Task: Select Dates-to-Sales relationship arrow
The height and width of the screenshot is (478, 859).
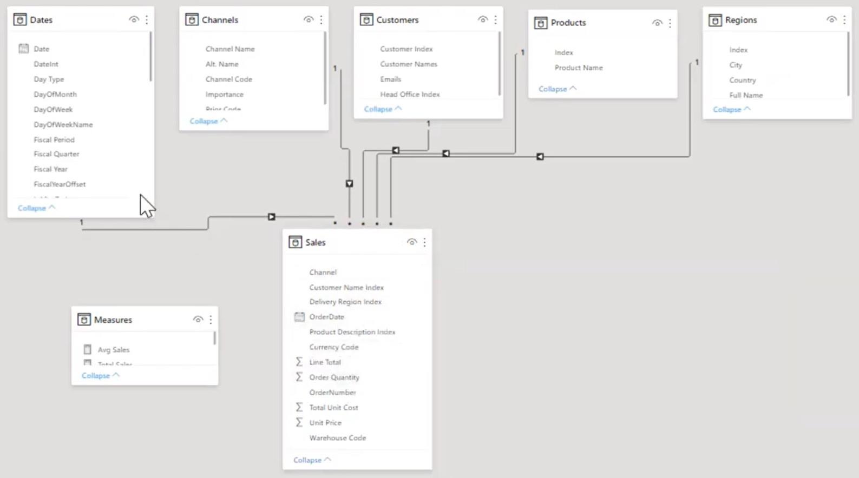Action: click(x=272, y=217)
